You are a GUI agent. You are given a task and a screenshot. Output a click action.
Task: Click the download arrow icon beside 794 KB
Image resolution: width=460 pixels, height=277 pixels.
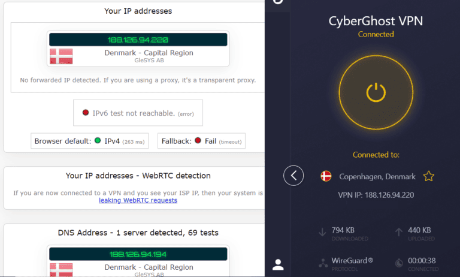pos(322,232)
